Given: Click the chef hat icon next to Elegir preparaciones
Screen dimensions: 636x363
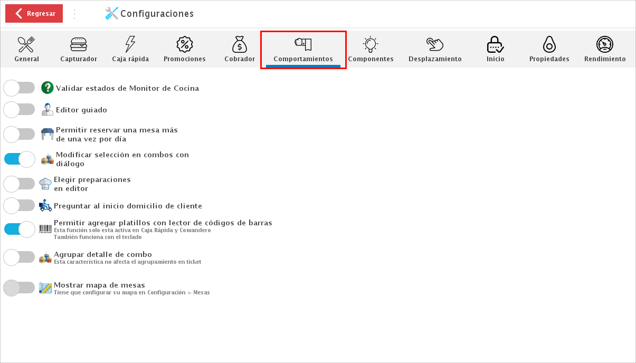Looking at the screenshot, I should point(45,183).
